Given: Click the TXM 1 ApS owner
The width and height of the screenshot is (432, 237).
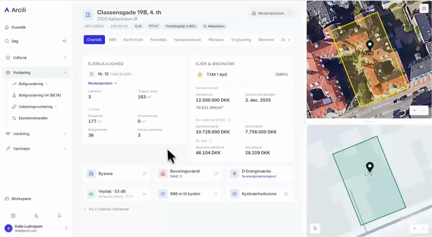Looking at the screenshot, I should tap(217, 74).
